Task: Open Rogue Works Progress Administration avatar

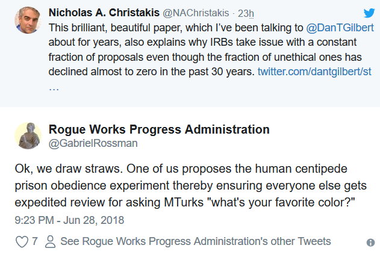Action: pyautogui.click(x=28, y=135)
